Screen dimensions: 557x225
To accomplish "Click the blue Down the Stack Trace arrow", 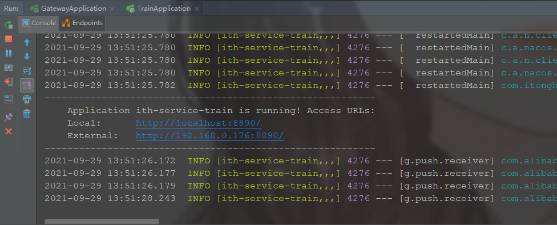I will click(27, 57).
